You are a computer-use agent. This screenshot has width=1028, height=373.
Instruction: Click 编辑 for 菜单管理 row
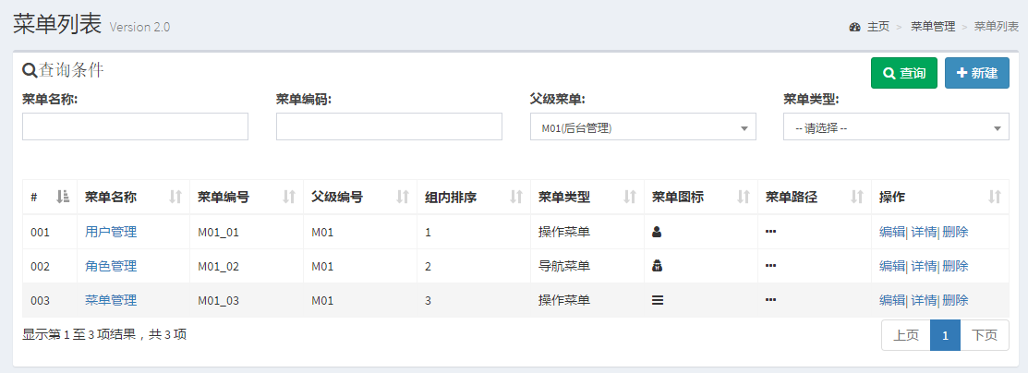[x=891, y=300]
